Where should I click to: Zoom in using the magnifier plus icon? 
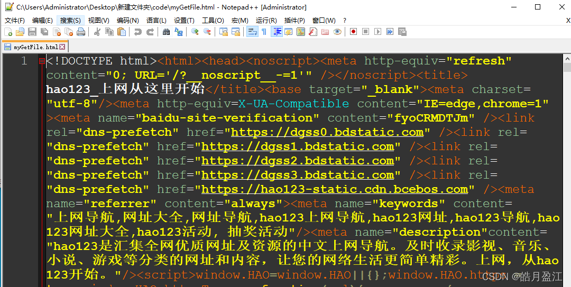195,32
